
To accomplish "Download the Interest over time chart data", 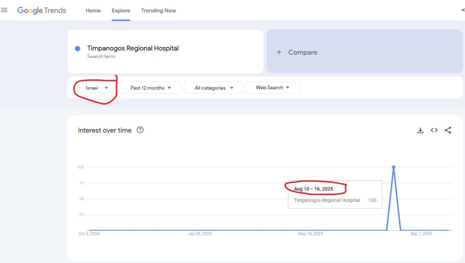I will (420, 131).
